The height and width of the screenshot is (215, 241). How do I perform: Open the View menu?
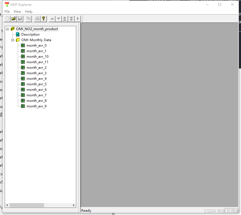[x=17, y=12]
